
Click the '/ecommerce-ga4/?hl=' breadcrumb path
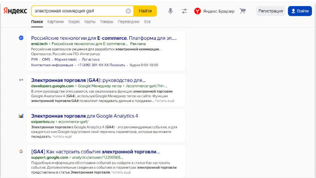click(146, 86)
